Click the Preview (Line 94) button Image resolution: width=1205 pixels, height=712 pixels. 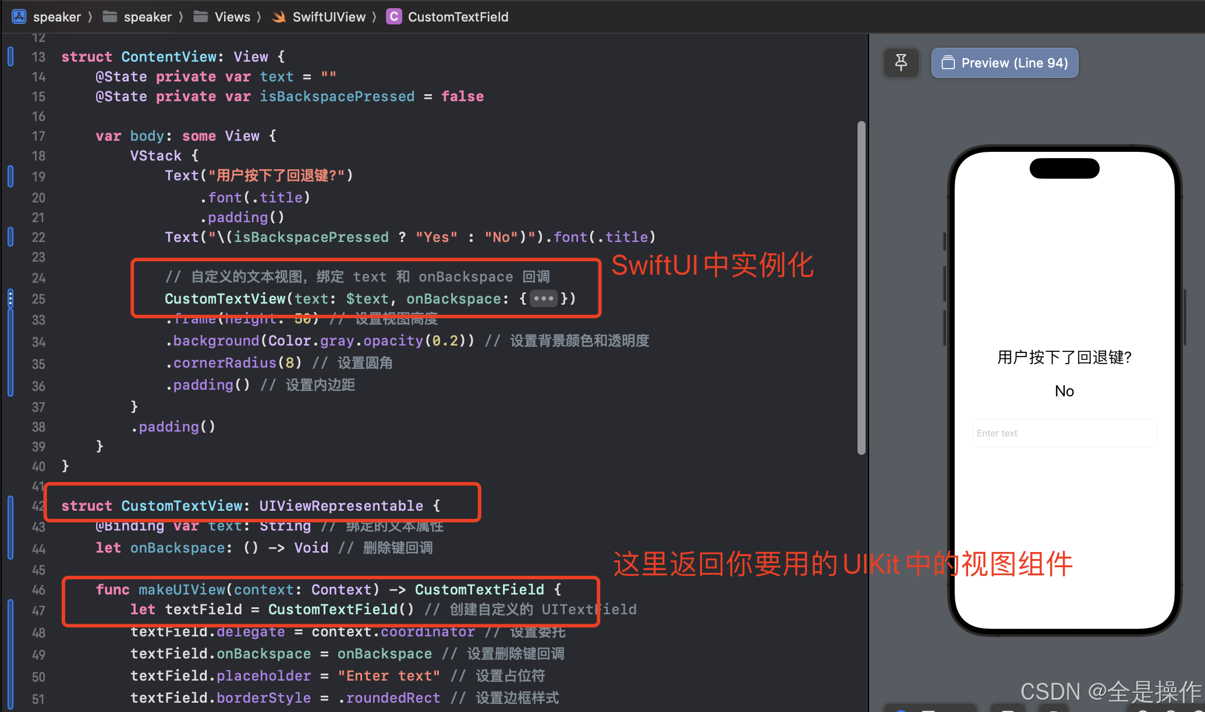(x=1004, y=62)
